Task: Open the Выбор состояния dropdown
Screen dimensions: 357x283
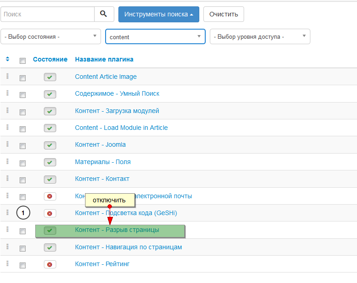Action: (x=51, y=36)
